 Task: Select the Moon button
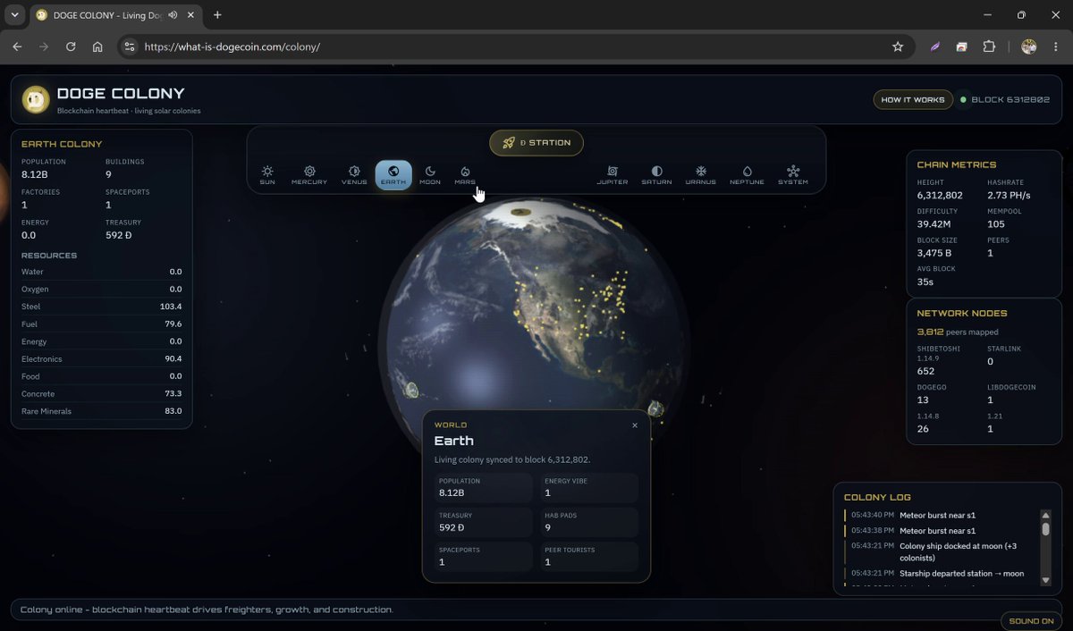430,174
